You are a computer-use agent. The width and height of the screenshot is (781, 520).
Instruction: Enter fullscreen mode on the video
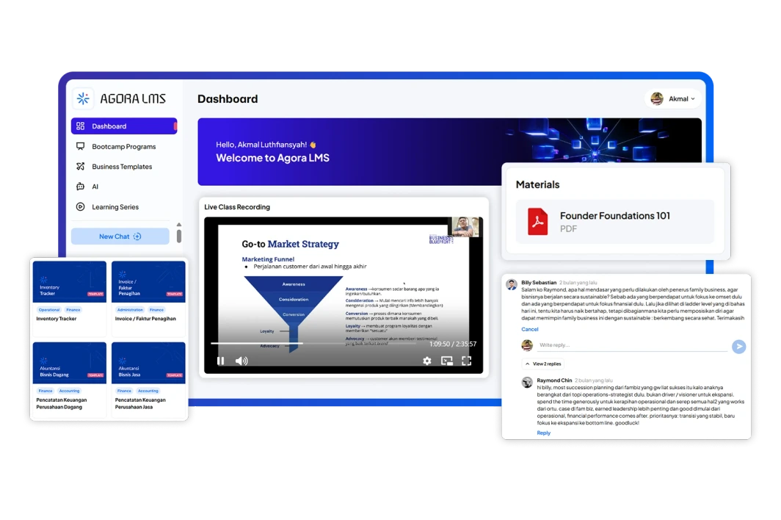(x=466, y=361)
